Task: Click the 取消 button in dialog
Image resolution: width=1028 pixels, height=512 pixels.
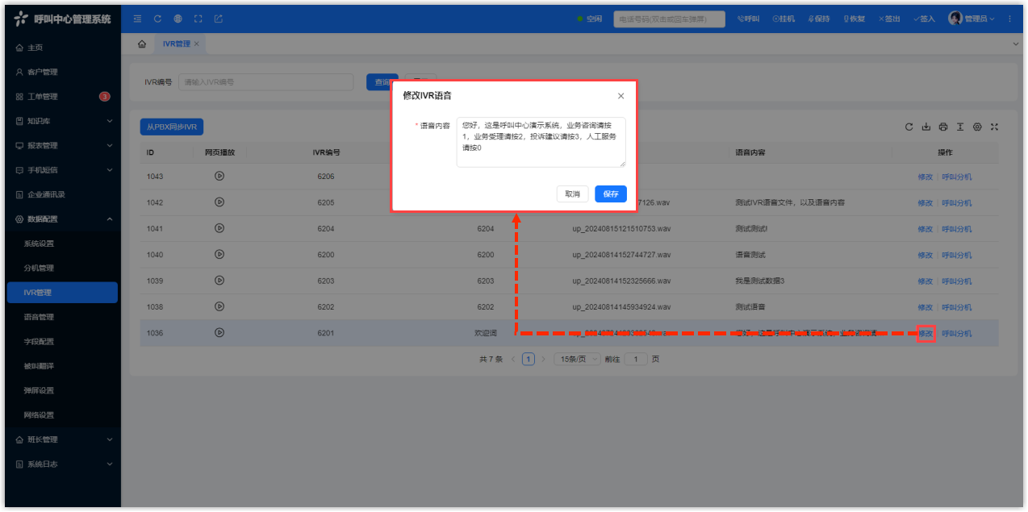Action: 572,194
